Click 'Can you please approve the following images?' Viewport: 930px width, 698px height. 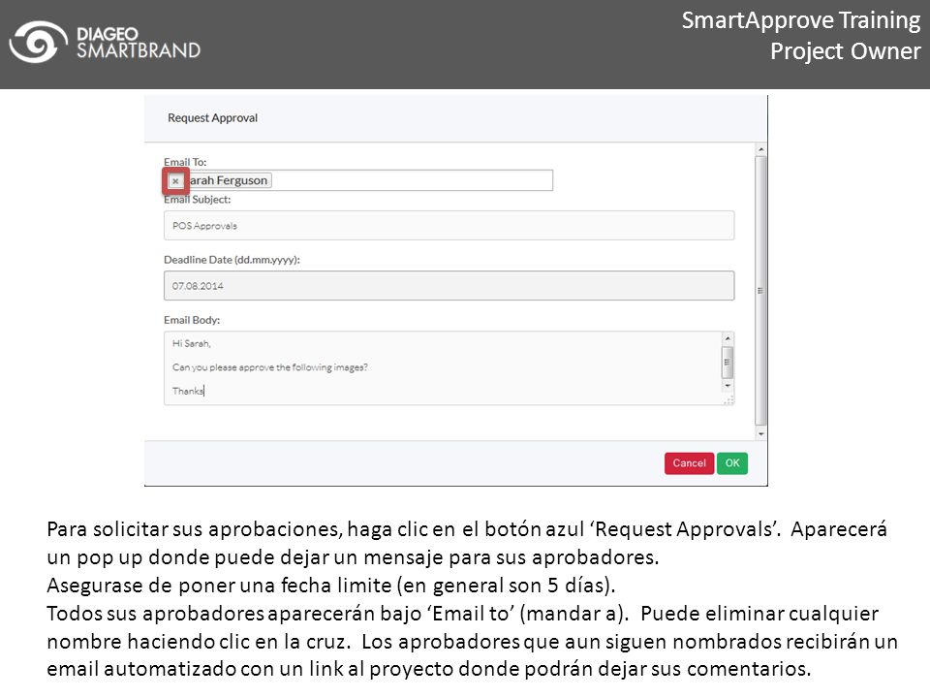pyautogui.click(x=270, y=367)
